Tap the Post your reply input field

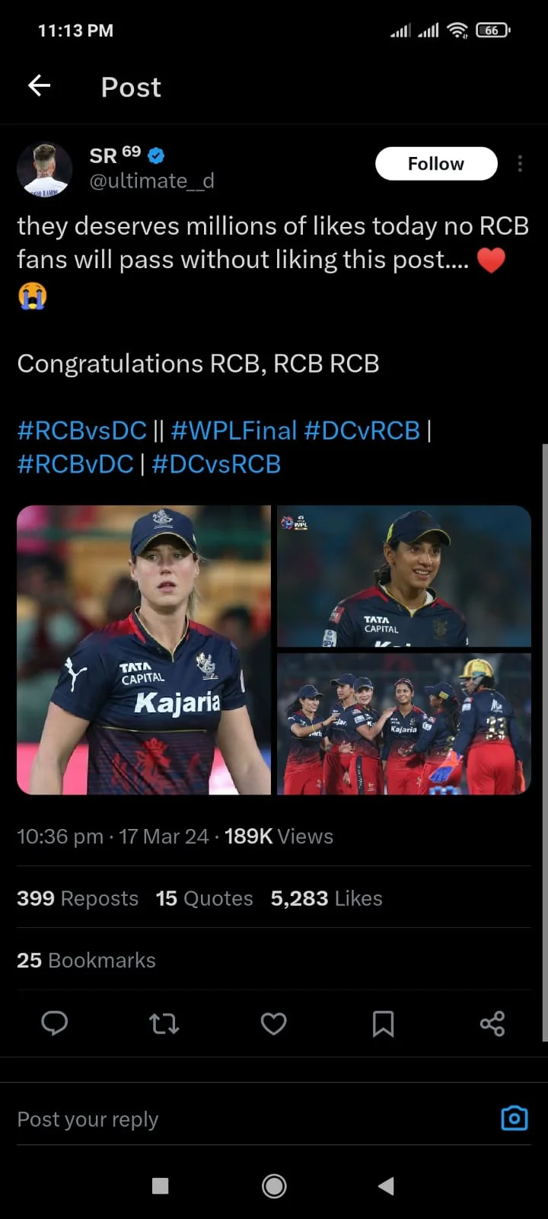pyautogui.click(x=88, y=1118)
